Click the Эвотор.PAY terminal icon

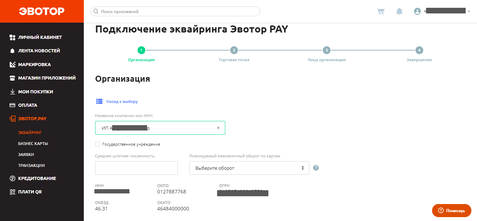click(x=12, y=119)
